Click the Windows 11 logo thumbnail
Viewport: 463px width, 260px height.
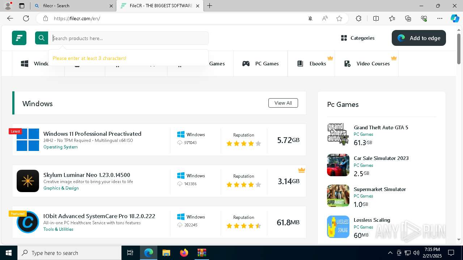[28, 140]
